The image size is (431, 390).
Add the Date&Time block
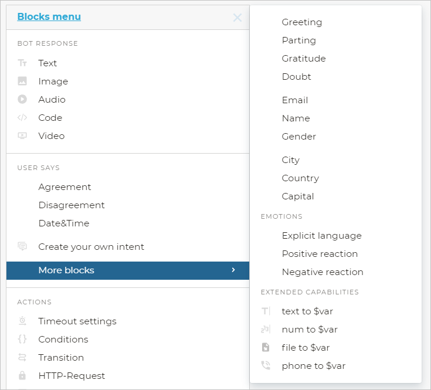(63, 223)
